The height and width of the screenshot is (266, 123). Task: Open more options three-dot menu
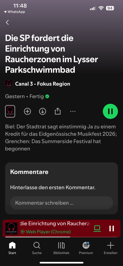[x=73, y=111]
